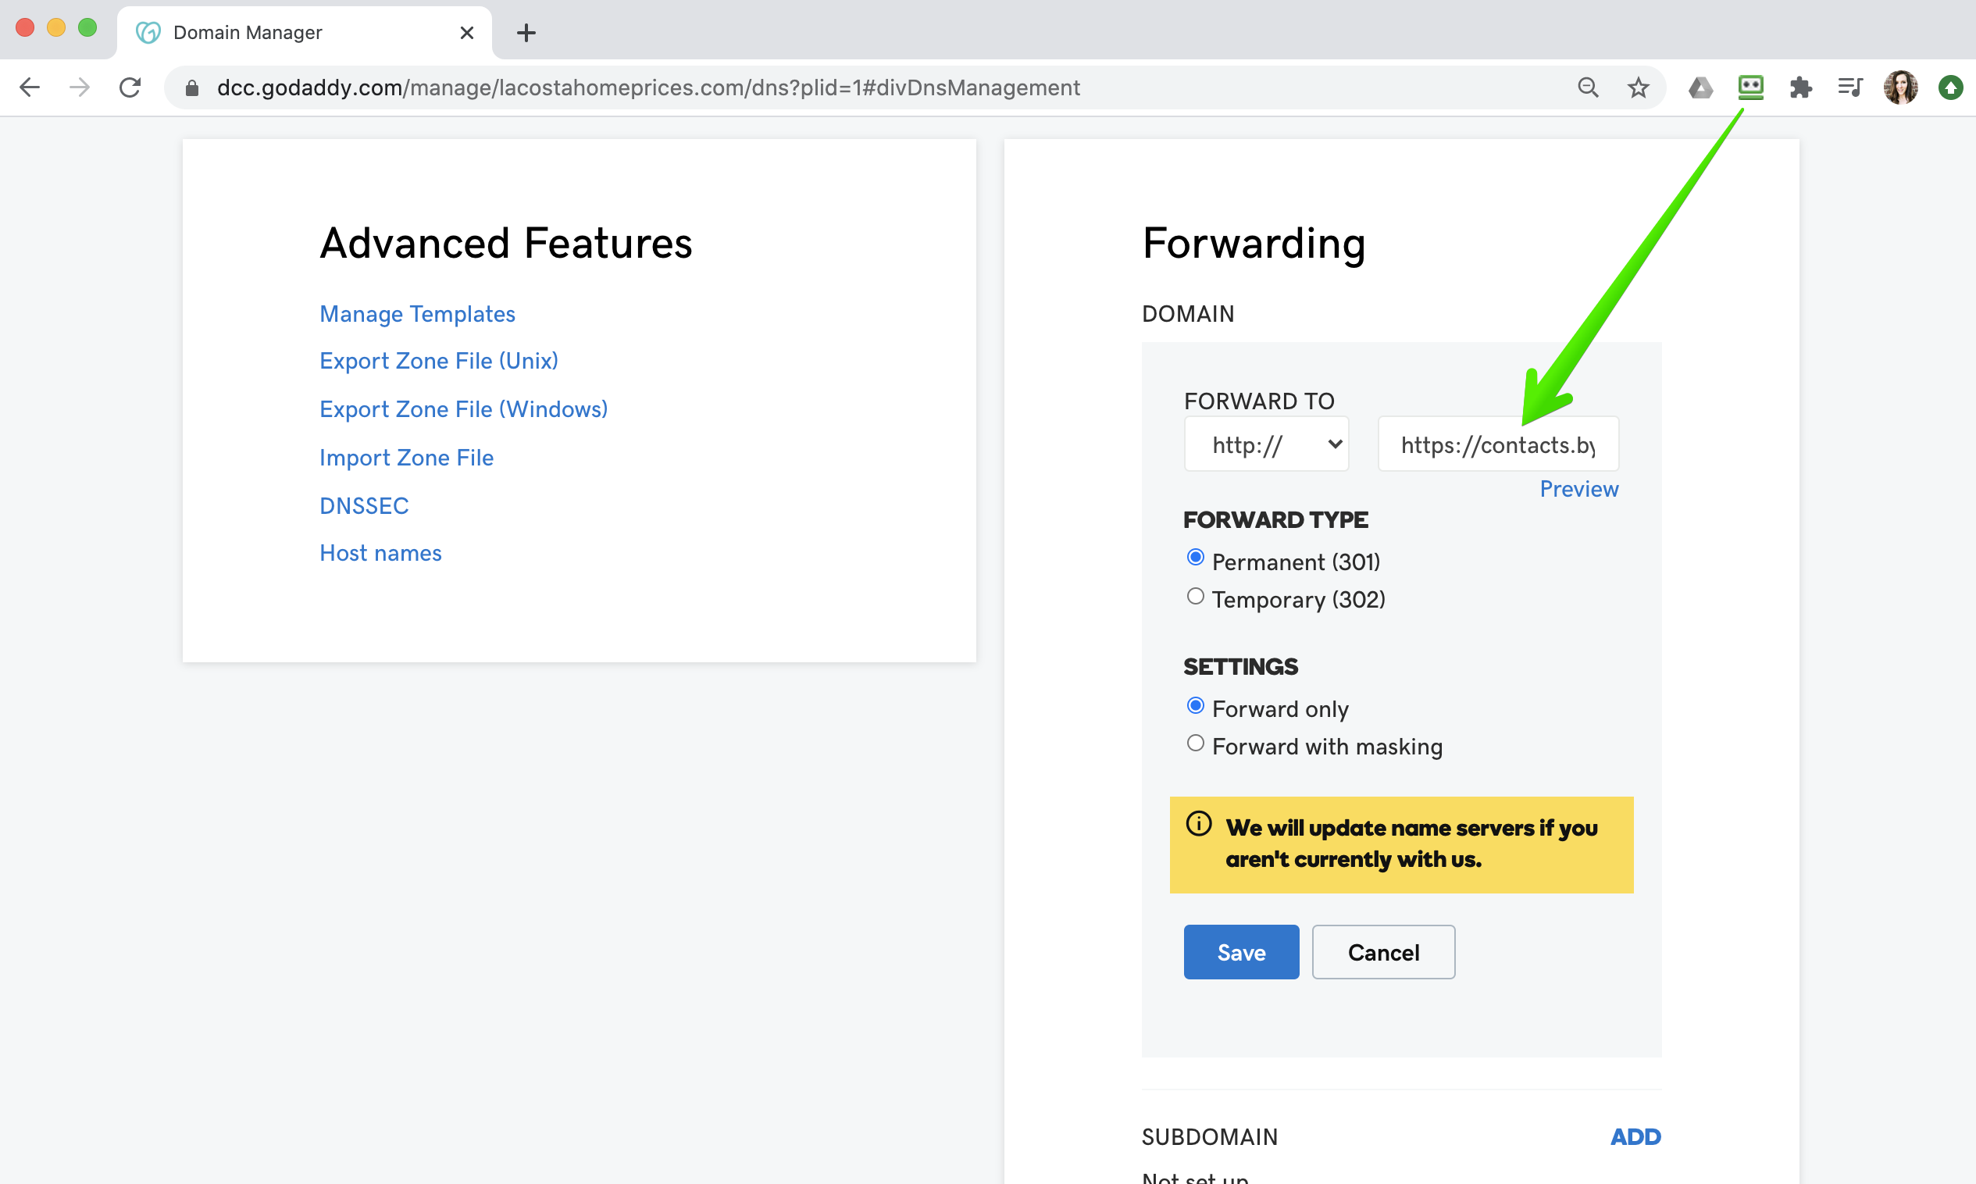Reload the Domain Manager page
The width and height of the screenshot is (1976, 1184).
pos(130,87)
